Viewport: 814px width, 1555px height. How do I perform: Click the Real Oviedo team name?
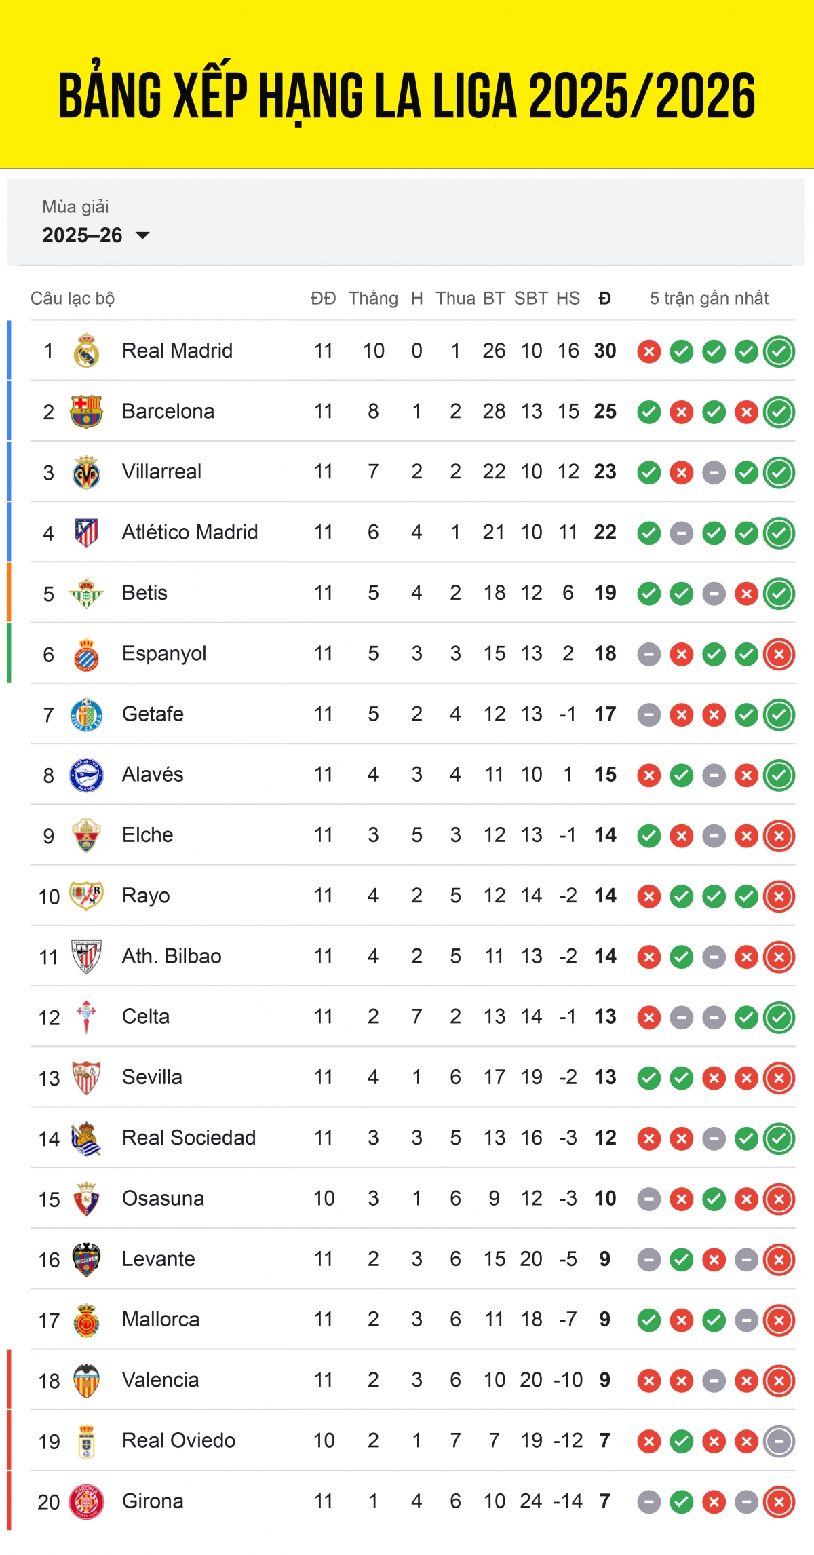(x=180, y=1440)
